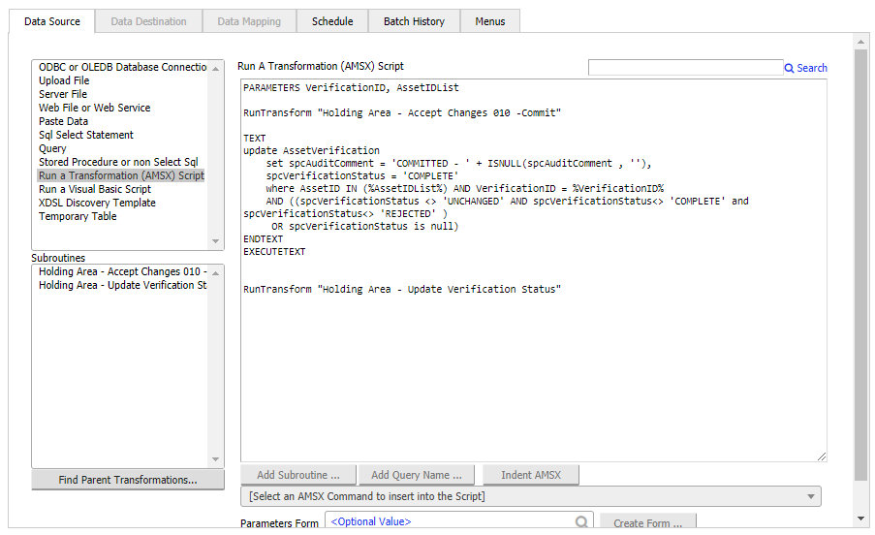Click the Parameters Form optional value field
The height and width of the screenshot is (535, 875).
click(x=458, y=521)
